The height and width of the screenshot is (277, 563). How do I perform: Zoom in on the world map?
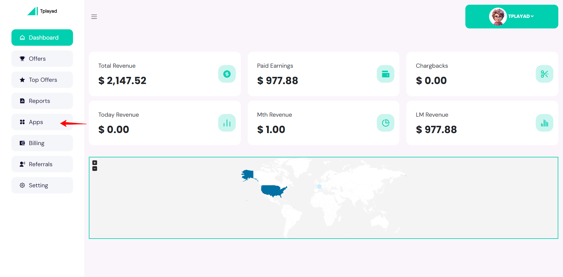(95, 163)
